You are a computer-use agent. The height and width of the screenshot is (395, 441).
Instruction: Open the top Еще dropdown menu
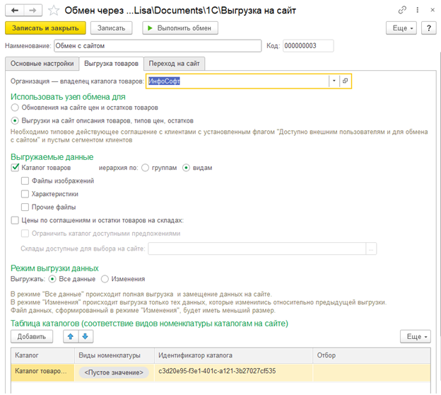401,28
